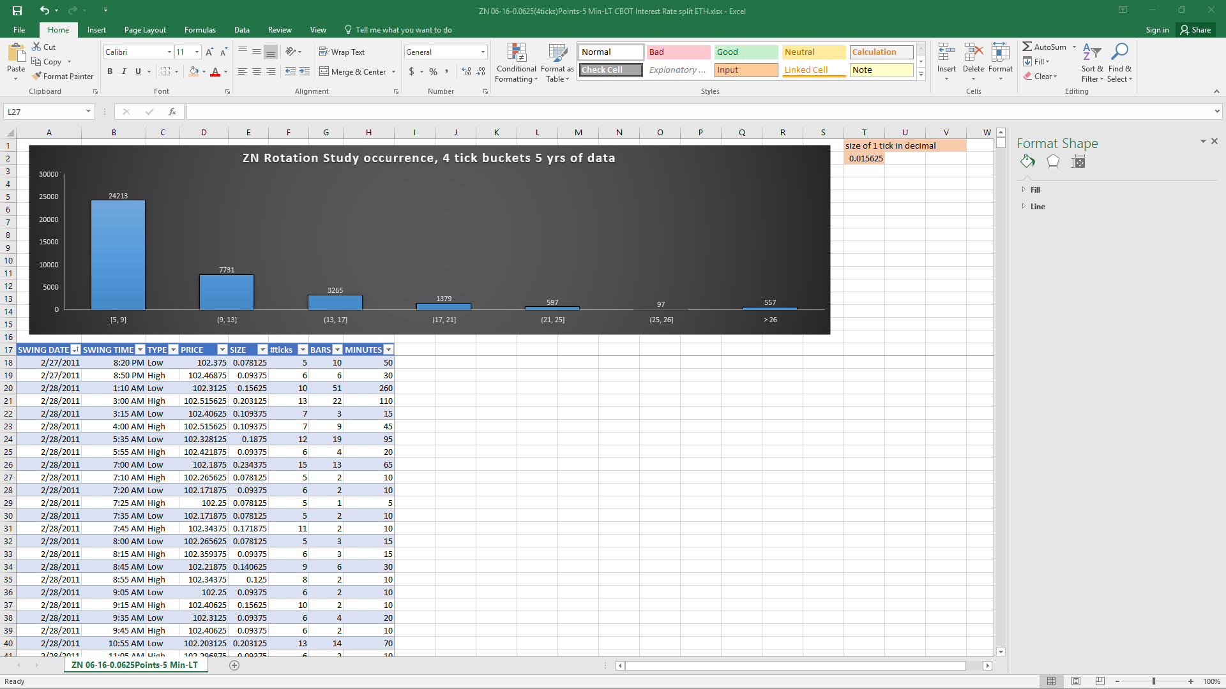Switch to Normal view in status bar
The height and width of the screenshot is (689, 1226).
[x=1052, y=681]
